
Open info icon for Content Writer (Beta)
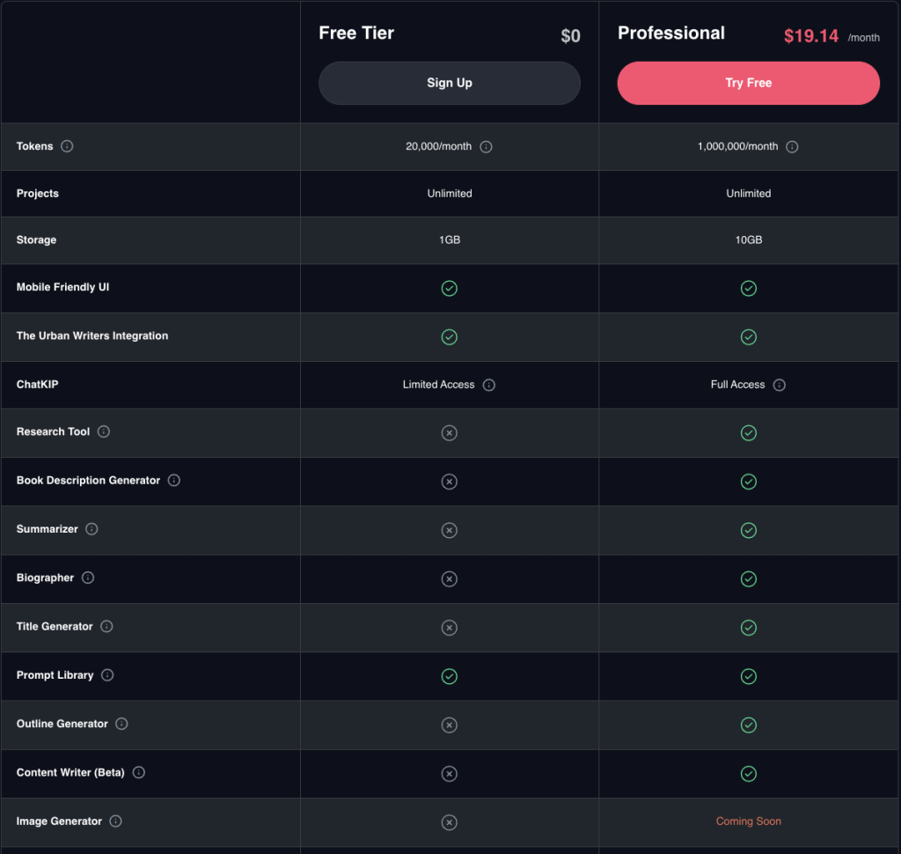point(139,772)
